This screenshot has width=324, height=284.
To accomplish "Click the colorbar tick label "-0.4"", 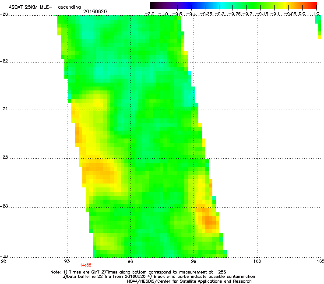I will 191,14.
